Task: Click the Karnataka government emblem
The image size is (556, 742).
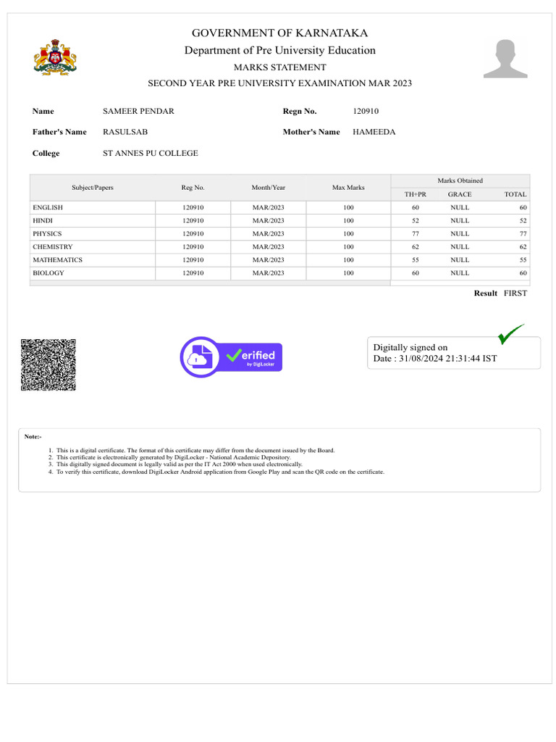Action: pyautogui.click(x=55, y=57)
